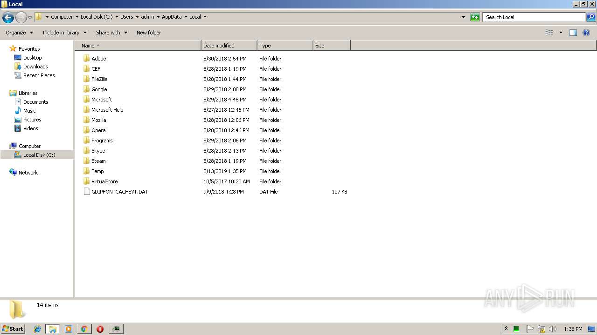Select the Programs folder icon
The image size is (597, 335).
pyautogui.click(x=86, y=141)
